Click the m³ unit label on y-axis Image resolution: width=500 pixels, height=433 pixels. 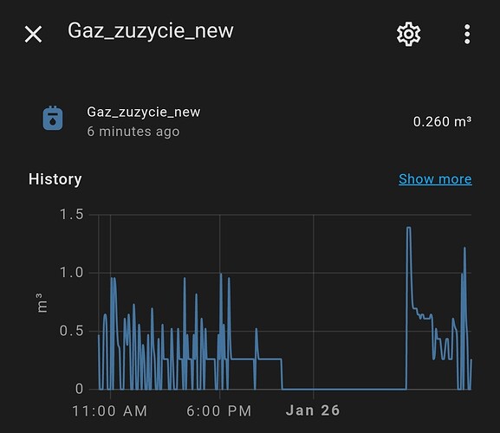coord(42,303)
